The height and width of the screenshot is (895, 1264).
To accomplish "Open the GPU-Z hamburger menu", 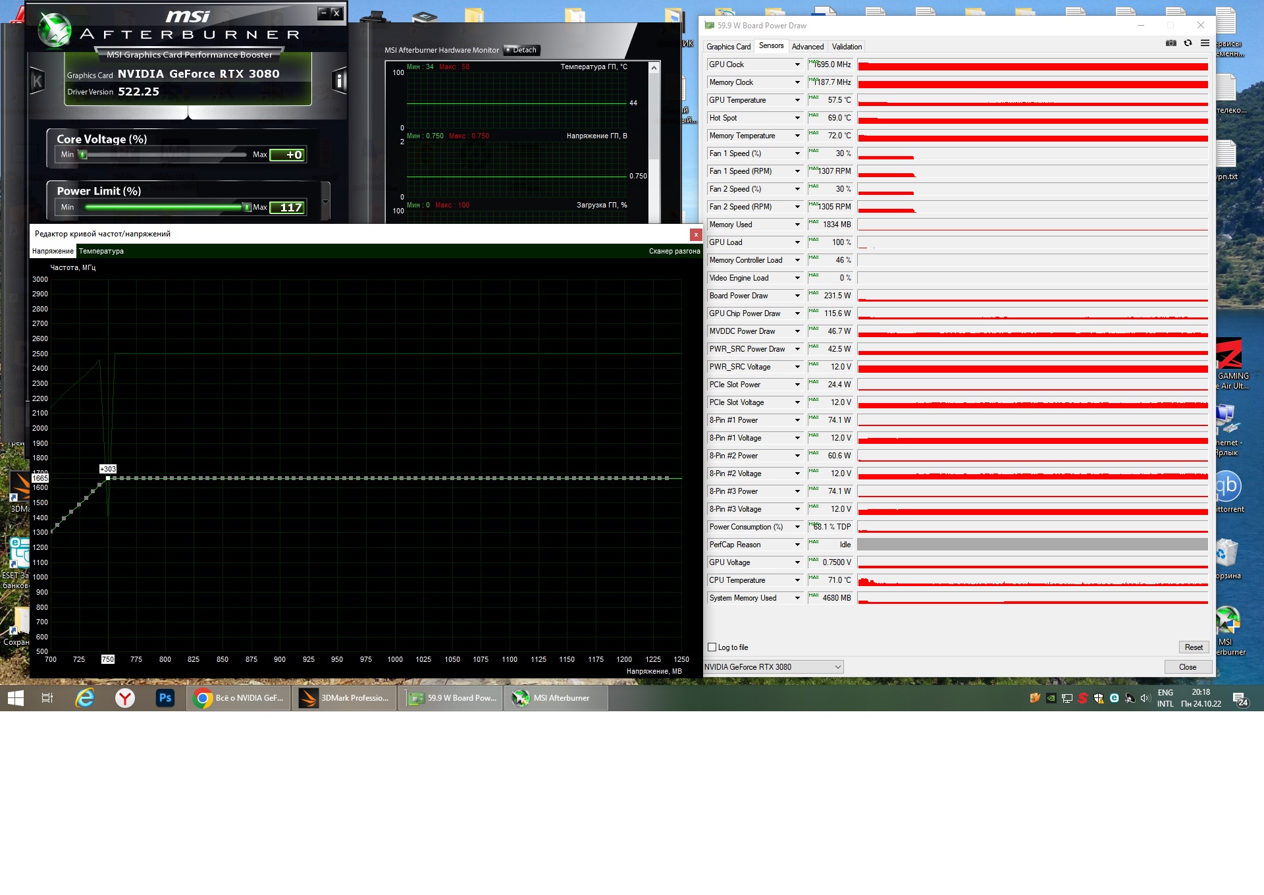I will point(1205,43).
